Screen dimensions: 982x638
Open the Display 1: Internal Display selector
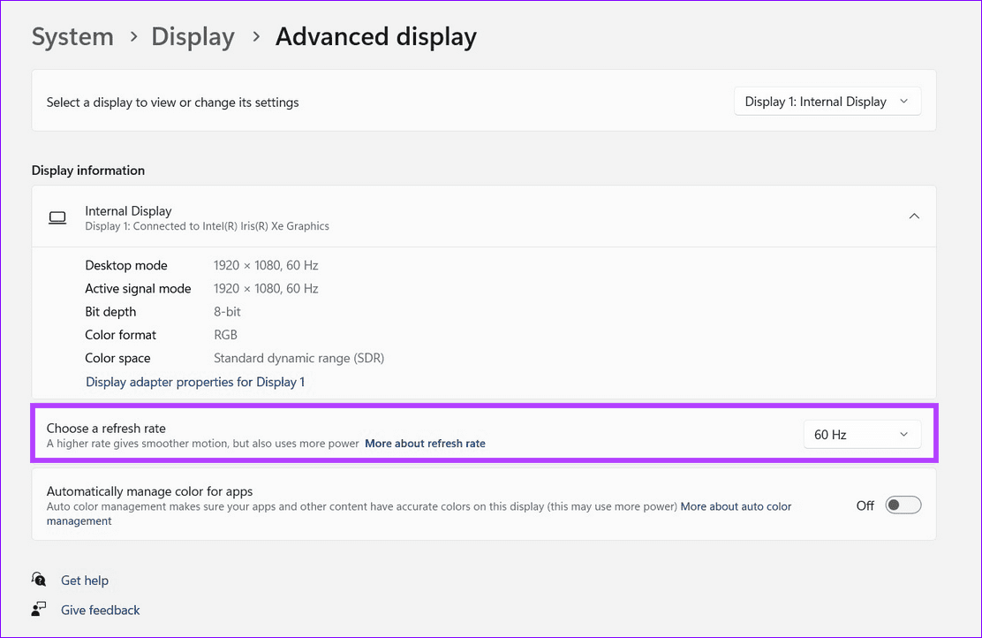tap(827, 101)
